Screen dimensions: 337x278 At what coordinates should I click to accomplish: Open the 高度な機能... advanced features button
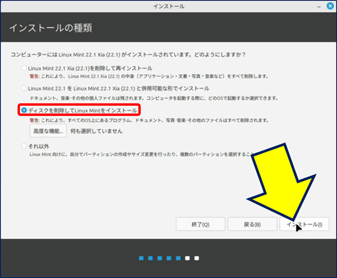click(x=48, y=131)
